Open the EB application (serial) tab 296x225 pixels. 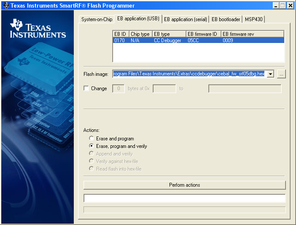pos(186,19)
